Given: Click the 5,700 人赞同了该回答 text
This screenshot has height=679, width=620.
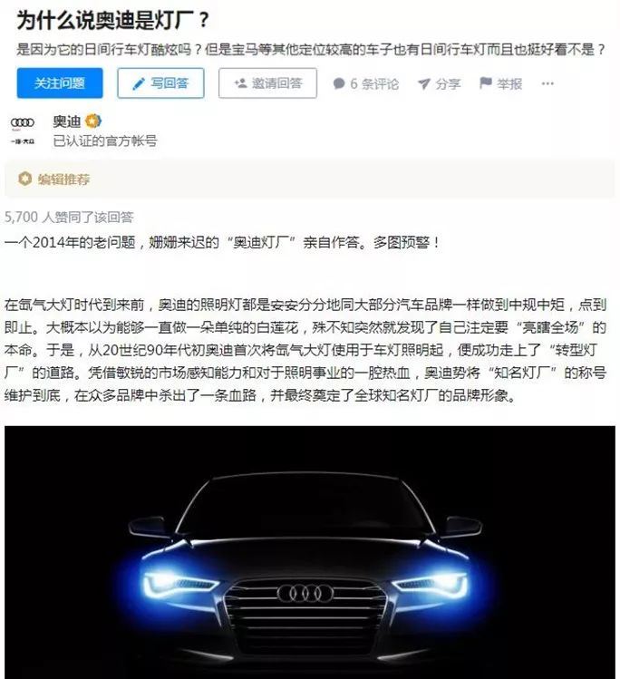Looking at the screenshot, I should (x=69, y=217).
